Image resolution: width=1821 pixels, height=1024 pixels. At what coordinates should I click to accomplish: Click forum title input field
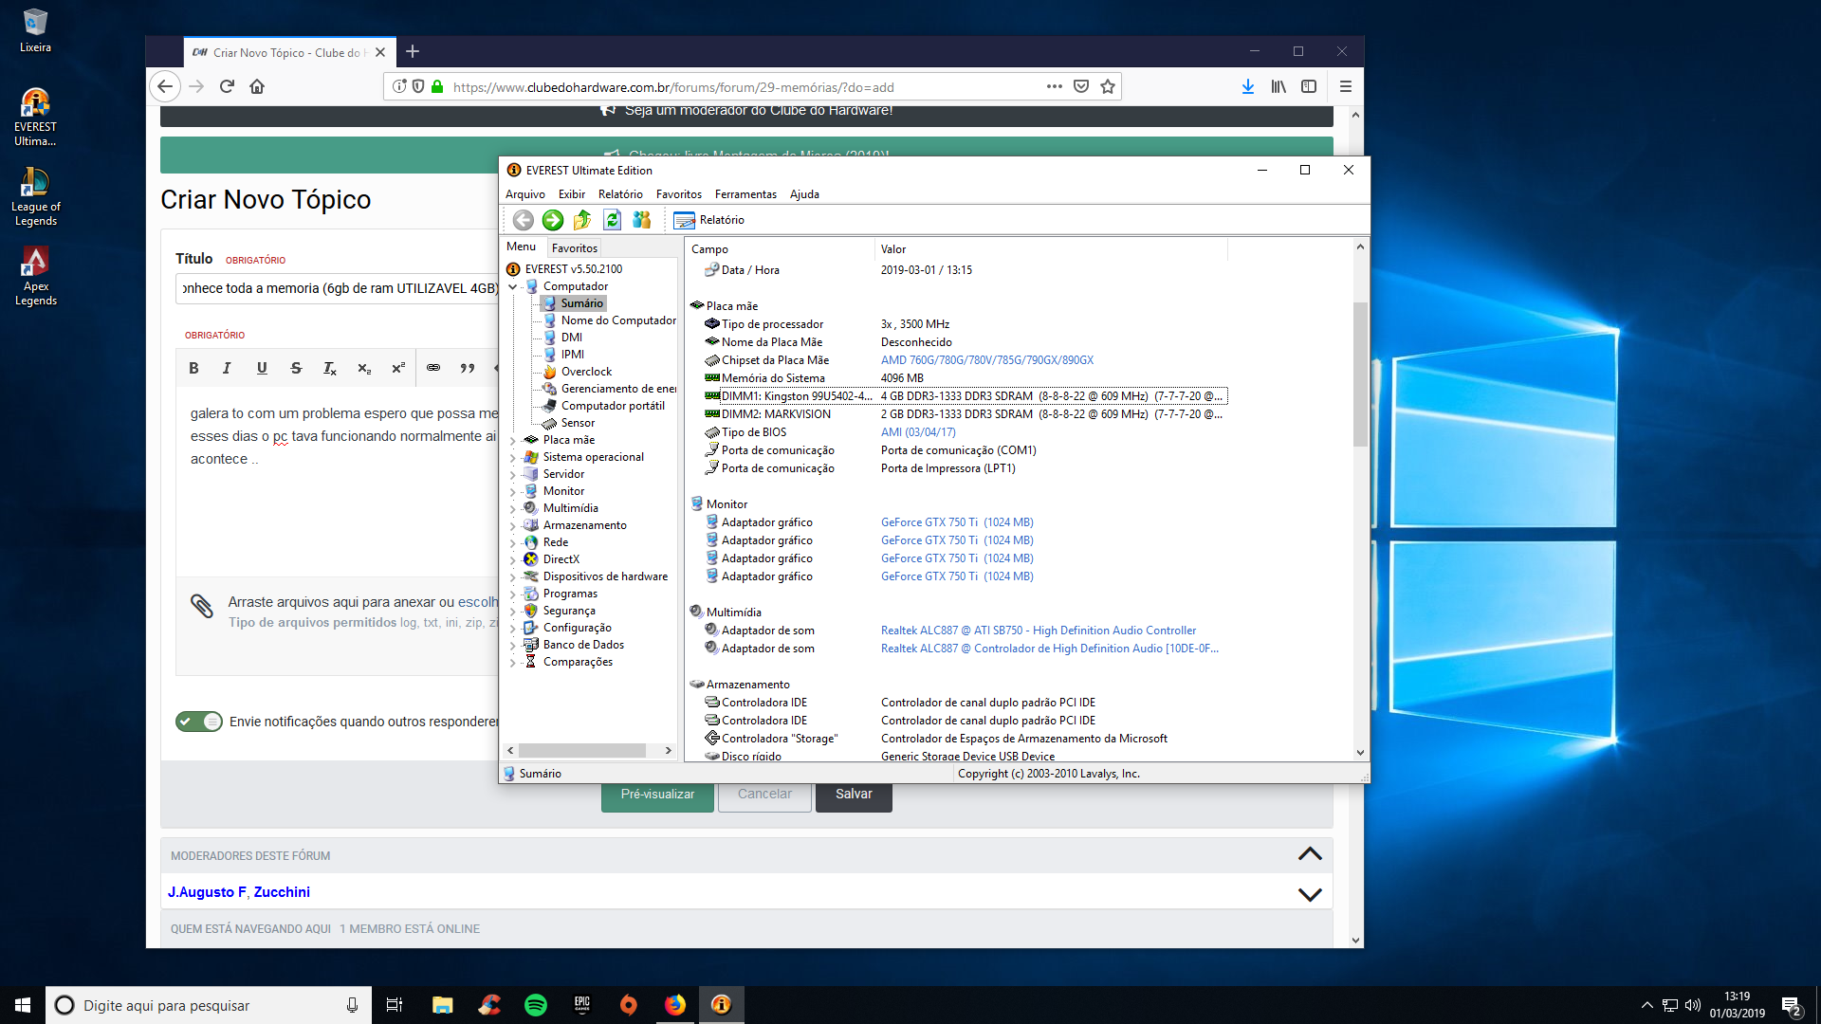pos(338,288)
